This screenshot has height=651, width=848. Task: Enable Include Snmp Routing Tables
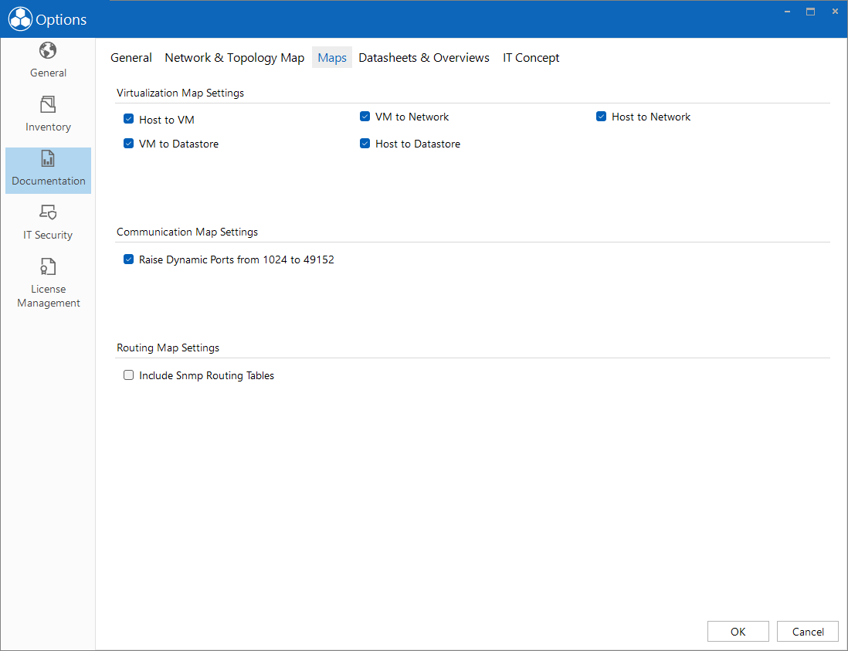click(129, 375)
